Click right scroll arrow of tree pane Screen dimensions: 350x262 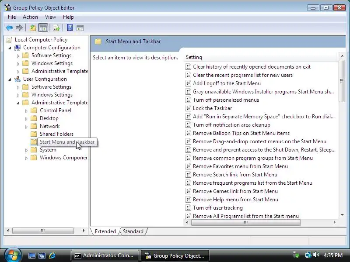click(x=84, y=231)
